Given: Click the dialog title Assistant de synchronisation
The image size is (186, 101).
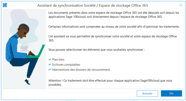Looking at the screenshot, I should coord(92,6).
